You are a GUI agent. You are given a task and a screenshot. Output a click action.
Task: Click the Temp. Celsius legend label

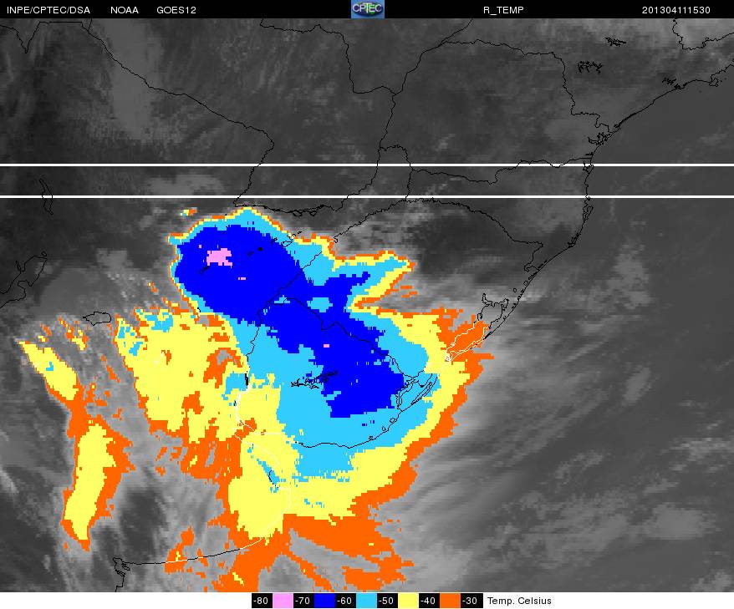[519, 601]
